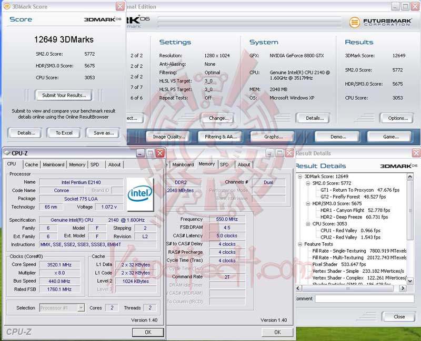This screenshot has width=421, height=341.
Task: Open Image Quality tool
Action: (x=169, y=137)
